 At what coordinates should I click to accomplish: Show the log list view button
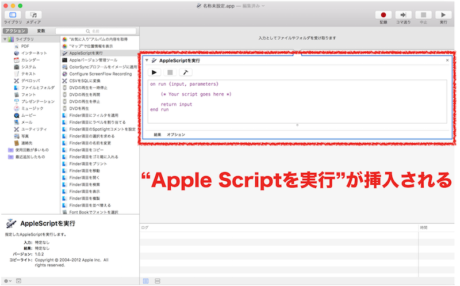click(145, 281)
